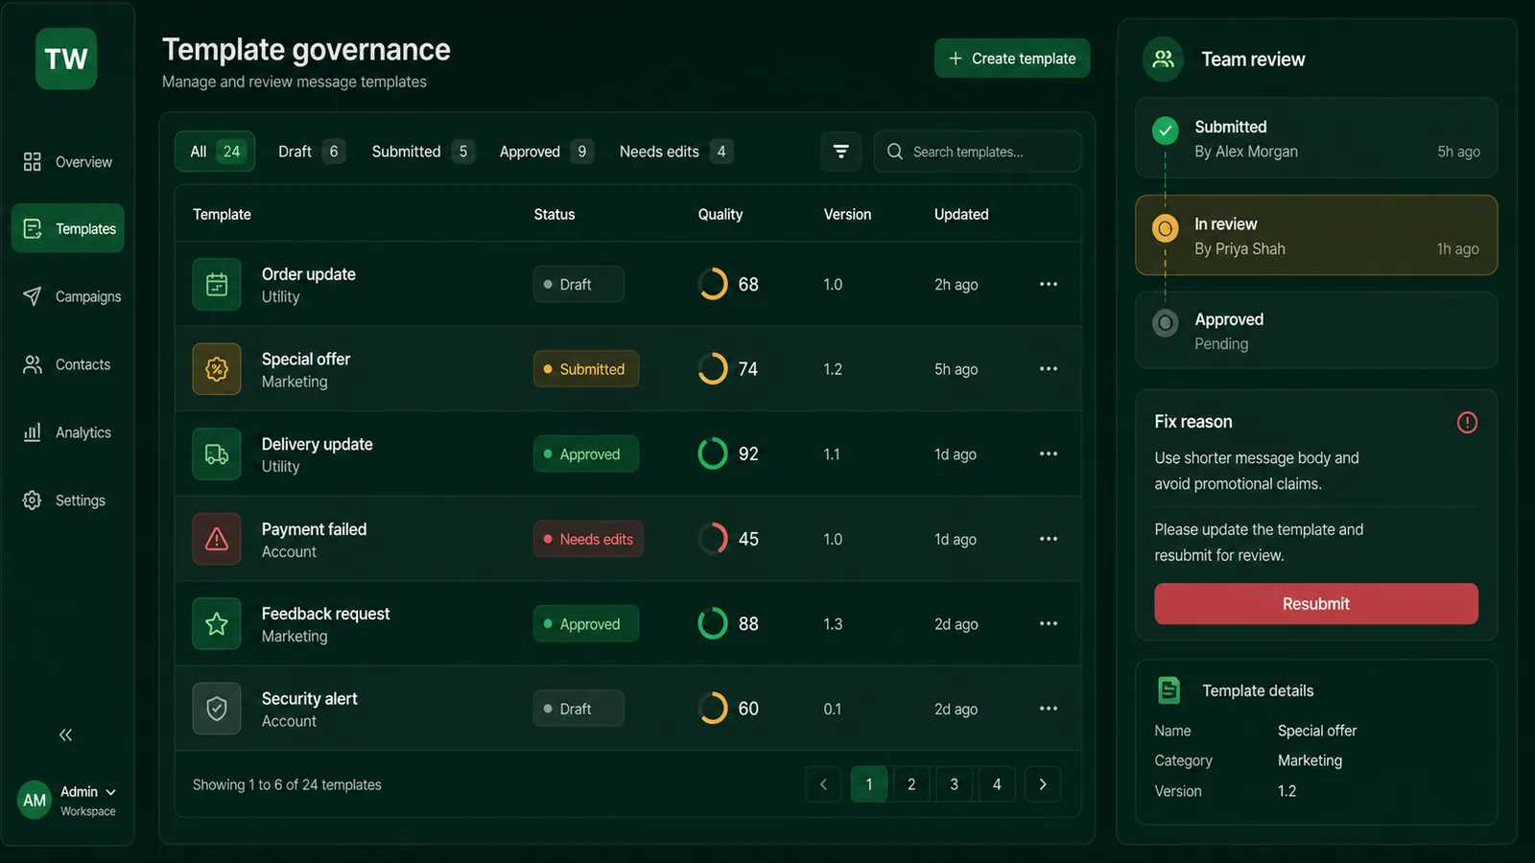Screen dimensions: 1535x863
Task: Click the Order update calendar icon
Action: (x=217, y=285)
